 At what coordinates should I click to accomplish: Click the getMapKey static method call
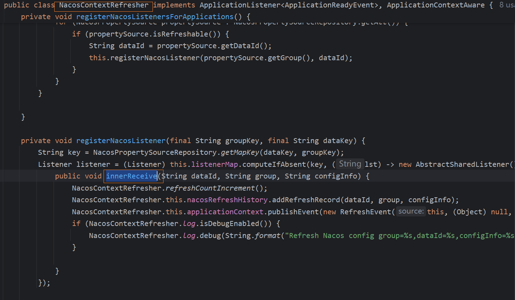click(x=240, y=152)
